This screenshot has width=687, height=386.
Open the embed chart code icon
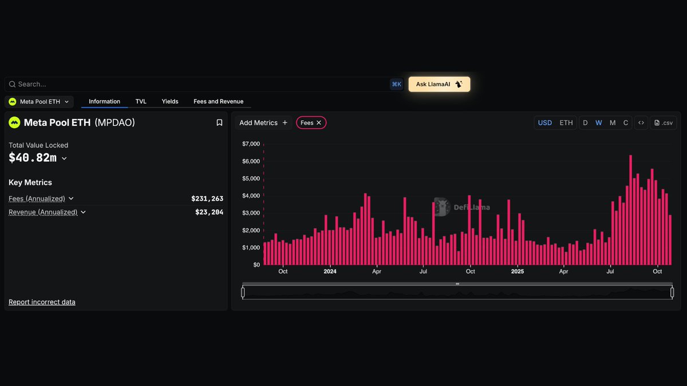pos(641,122)
